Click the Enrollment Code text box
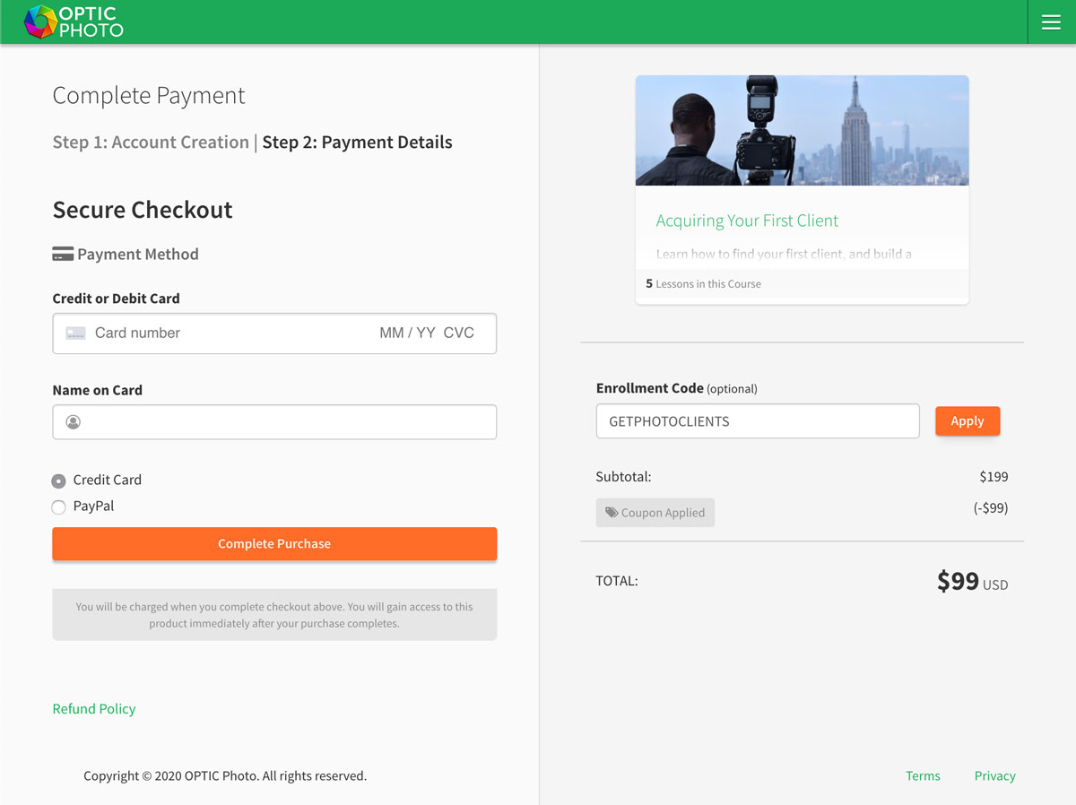1076x805 pixels. (758, 421)
